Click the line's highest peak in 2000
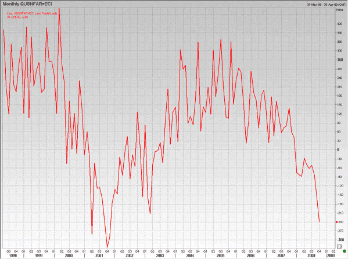Viewport: 348px width, 259px height. pyautogui.click(x=59, y=9)
